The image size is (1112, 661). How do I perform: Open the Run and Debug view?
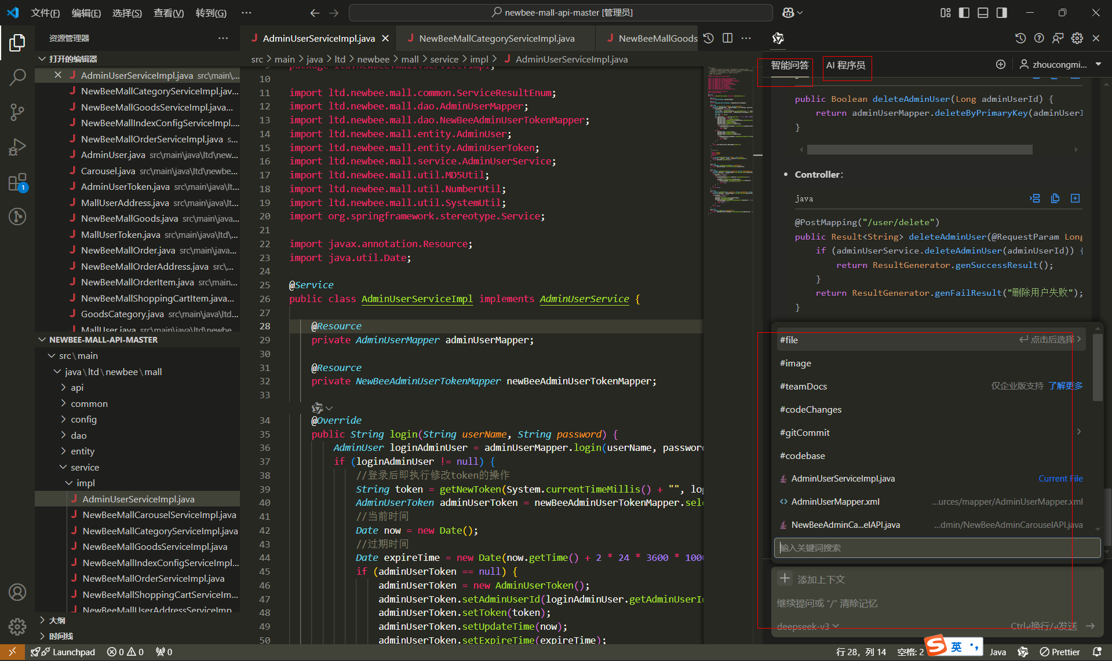(x=17, y=147)
